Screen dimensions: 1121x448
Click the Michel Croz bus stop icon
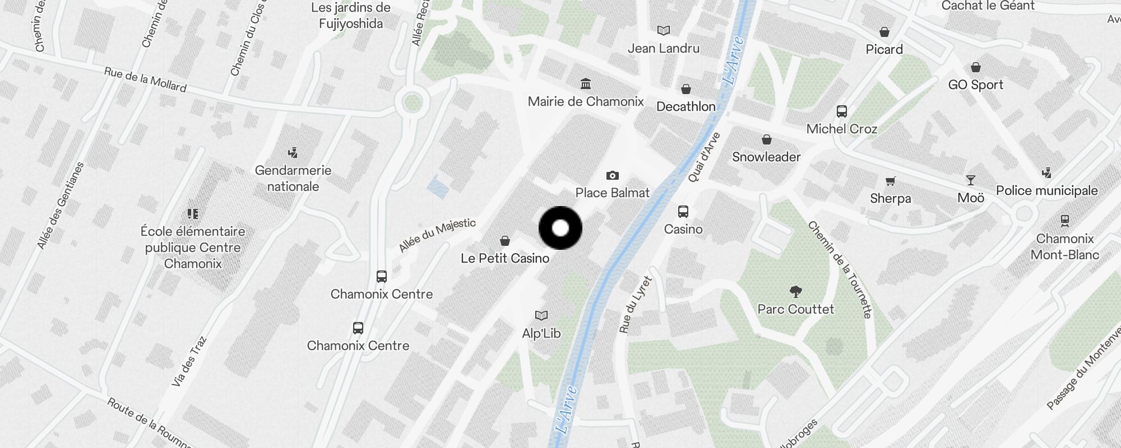click(841, 111)
